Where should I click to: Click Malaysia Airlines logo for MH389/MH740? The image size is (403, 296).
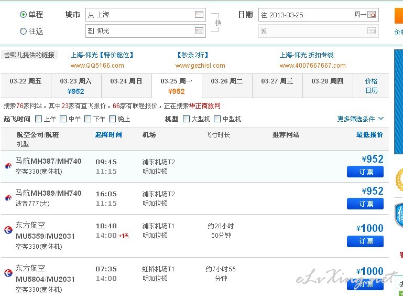(8, 198)
